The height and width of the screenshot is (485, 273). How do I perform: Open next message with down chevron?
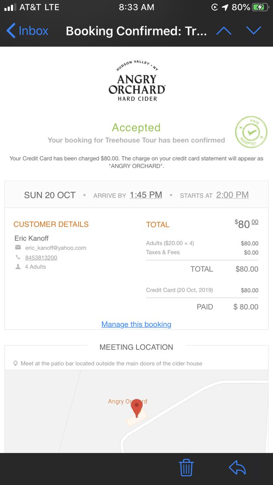254,31
